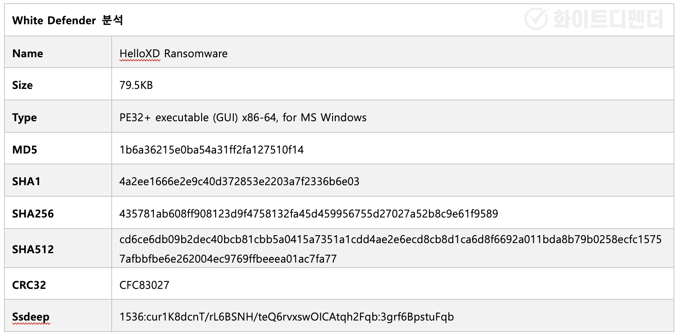This screenshot has width=679, height=336.
Task: Click the 화이트디펜더 watermark text
Action: 608,19
